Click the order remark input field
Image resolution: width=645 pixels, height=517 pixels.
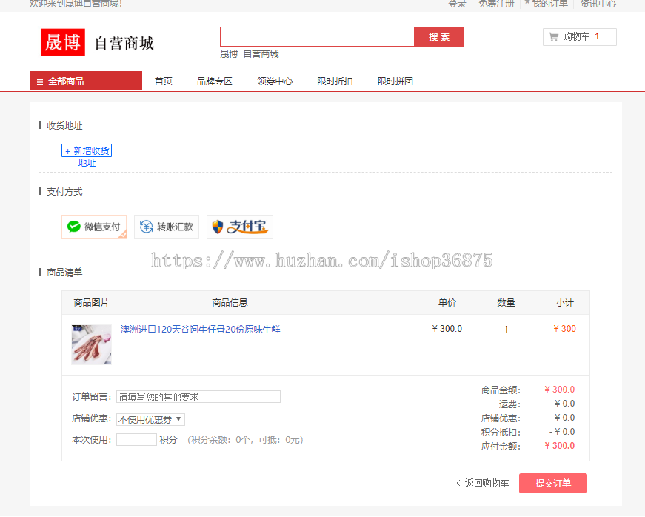[x=198, y=396]
